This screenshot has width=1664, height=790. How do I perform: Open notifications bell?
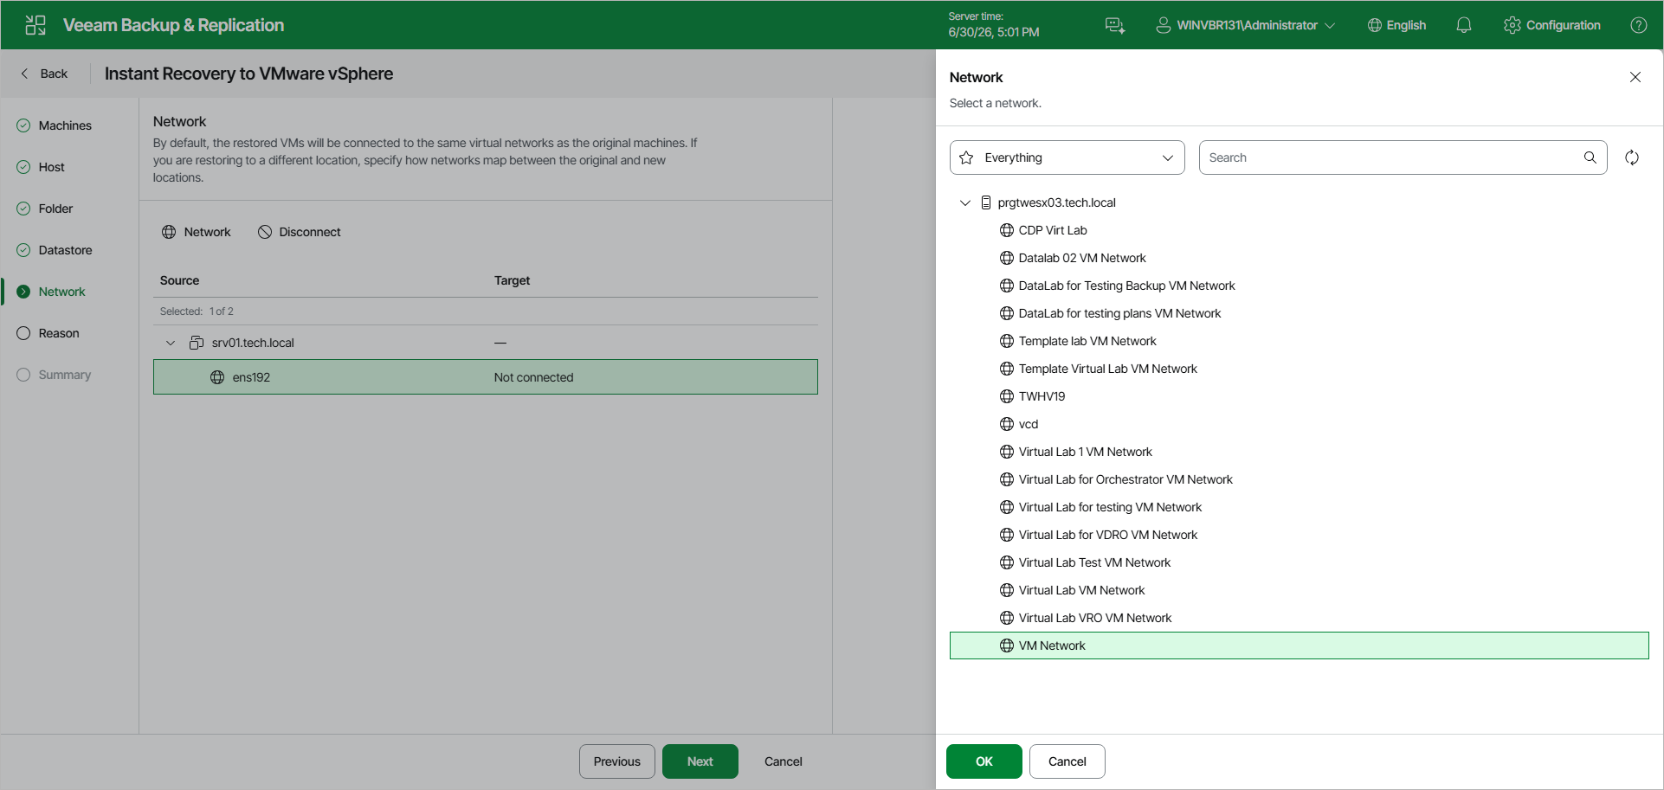[1464, 25]
